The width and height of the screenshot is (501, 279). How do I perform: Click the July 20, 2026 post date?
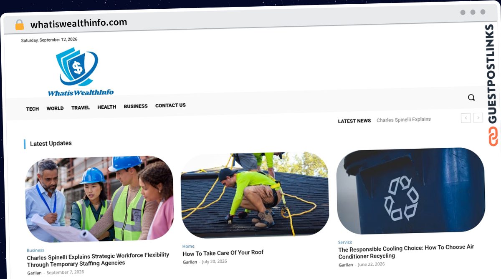(215, 262)
